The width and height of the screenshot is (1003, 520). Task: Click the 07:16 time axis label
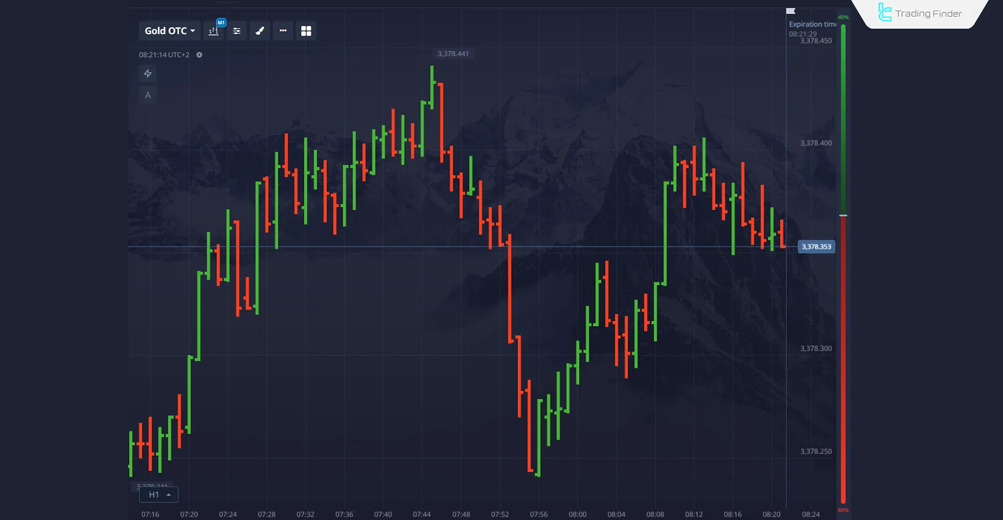pos(150,514)
